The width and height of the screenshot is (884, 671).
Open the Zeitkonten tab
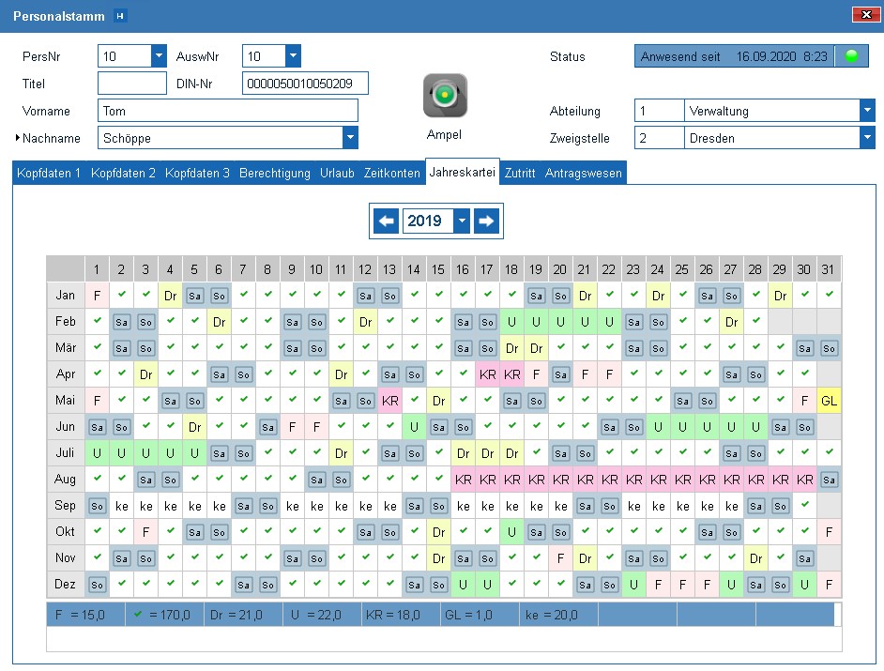point(391,174)
